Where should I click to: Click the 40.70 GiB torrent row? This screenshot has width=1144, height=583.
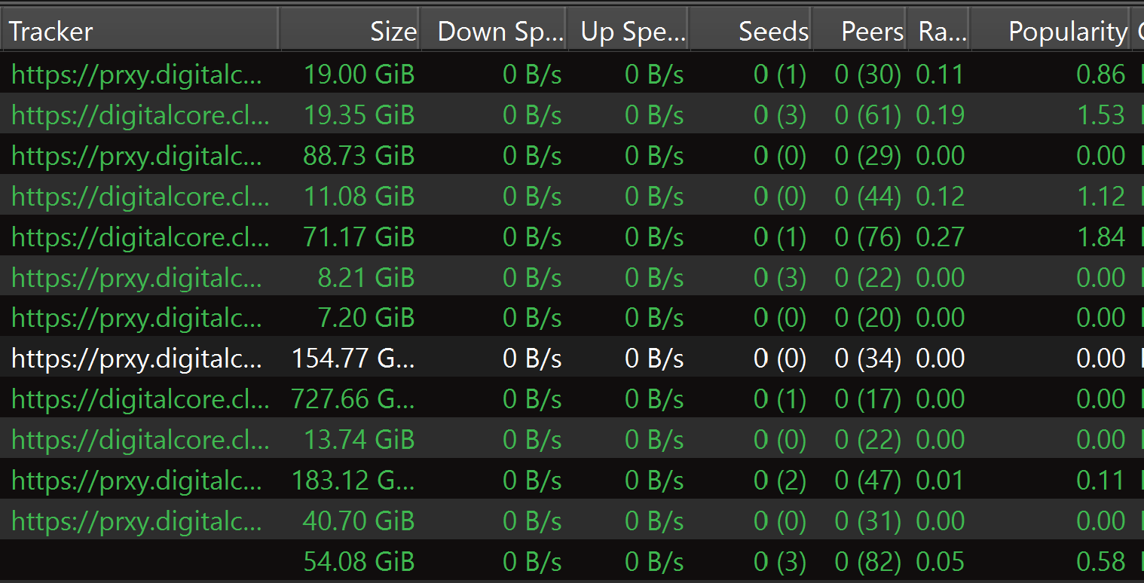pyautogui.click(x=359, y=521)
